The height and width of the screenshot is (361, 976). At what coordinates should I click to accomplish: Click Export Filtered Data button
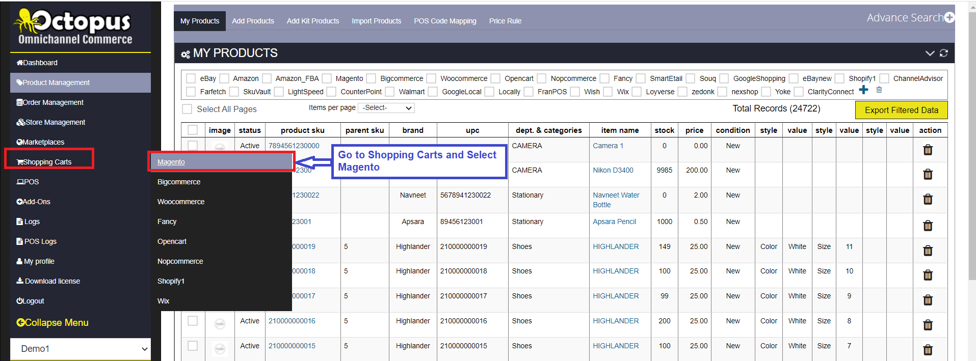point(901,110)
